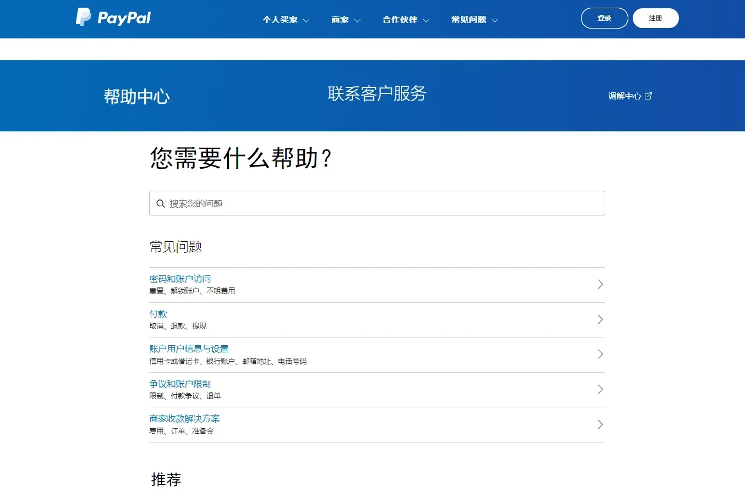Open the 常见问题 navigation dropdown
Screen dimensions: 745x498
474,20
